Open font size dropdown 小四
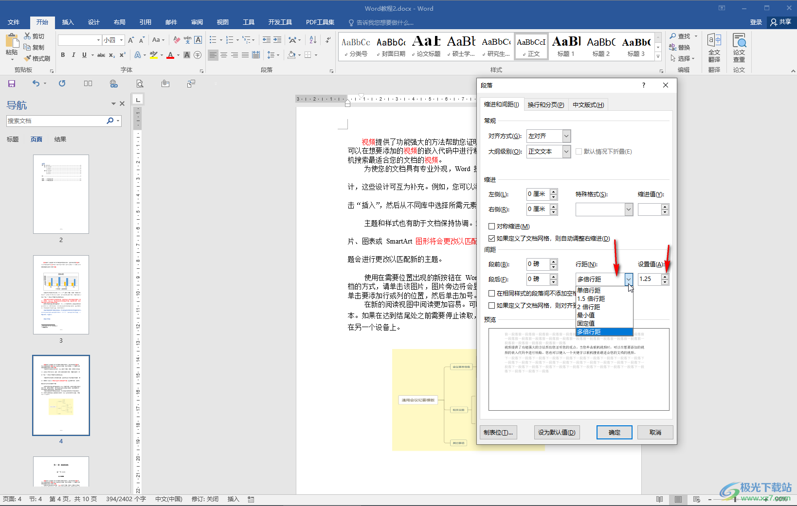 click(121, 40)
